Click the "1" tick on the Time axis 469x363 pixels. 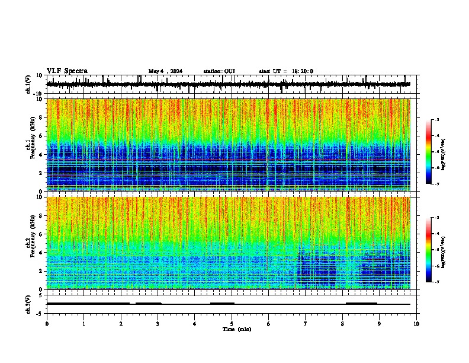[83, 324]
